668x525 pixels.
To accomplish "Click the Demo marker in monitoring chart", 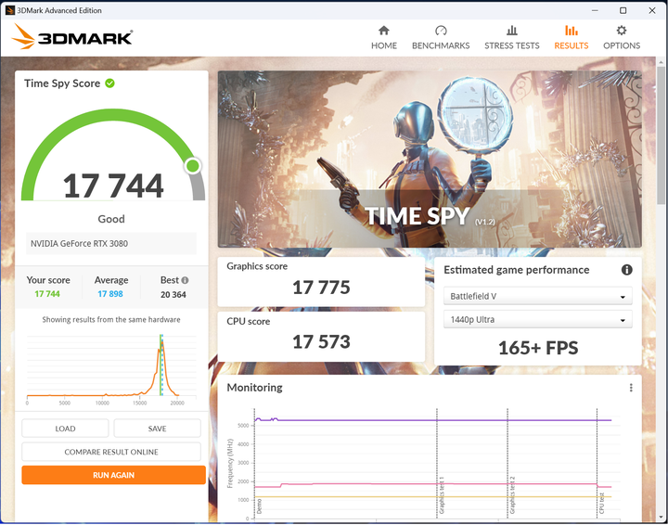I will [259, 506].
